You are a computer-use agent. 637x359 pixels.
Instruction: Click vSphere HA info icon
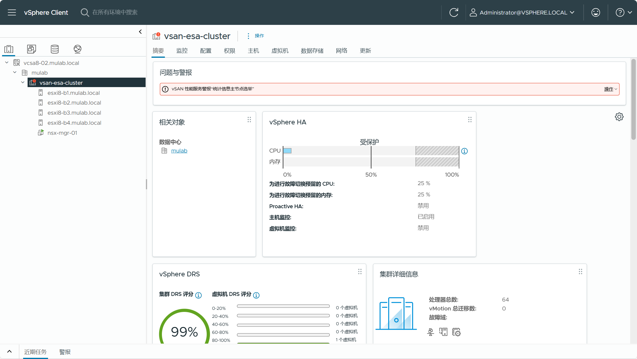(464, 151)
